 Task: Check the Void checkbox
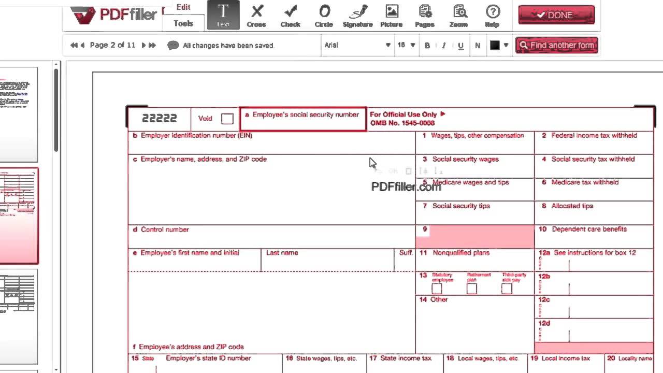coord(227,119)
